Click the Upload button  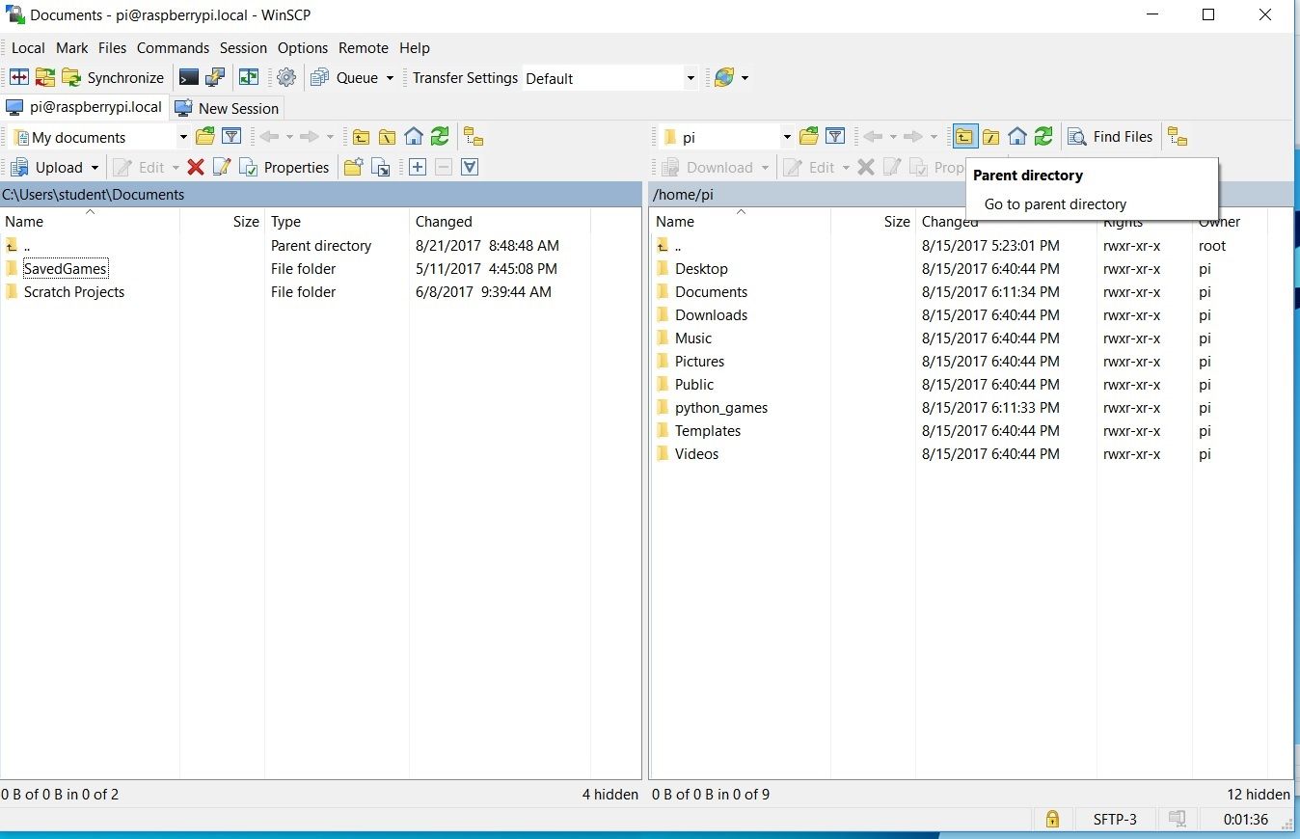point(55,167)
